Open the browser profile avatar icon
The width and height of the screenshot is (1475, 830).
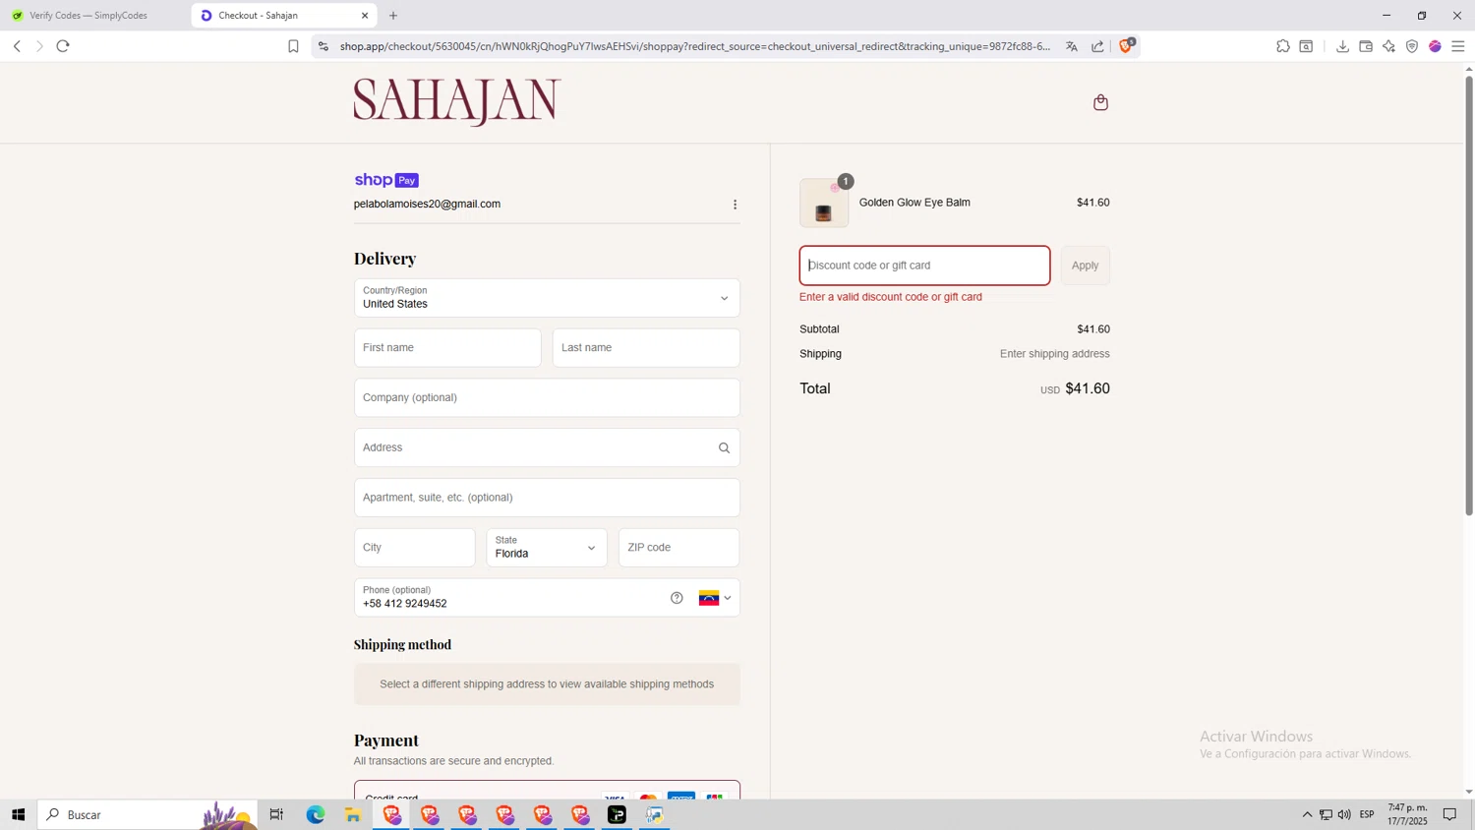pyautogui.click(x=1435, y=46)
